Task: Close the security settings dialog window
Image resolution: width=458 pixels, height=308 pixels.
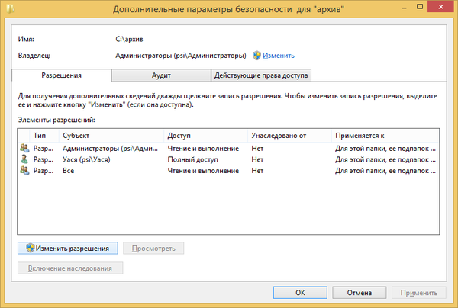Action: 440,9
